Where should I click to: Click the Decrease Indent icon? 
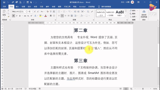pos(75,11)
